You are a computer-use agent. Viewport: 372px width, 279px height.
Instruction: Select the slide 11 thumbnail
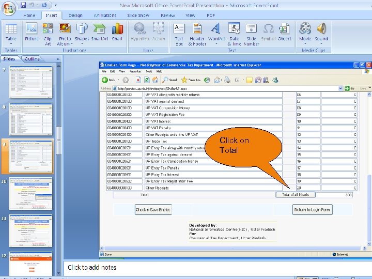coord(30,230)
